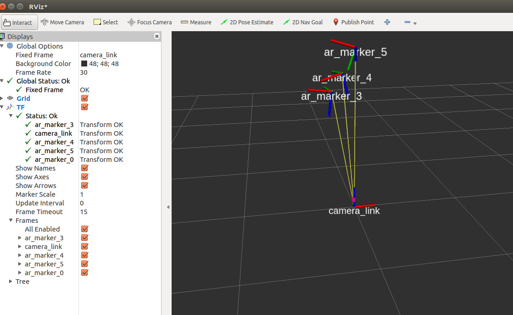513x315 pixels.
Task: Add a new tool with the plus button
Action: [387, 22]
